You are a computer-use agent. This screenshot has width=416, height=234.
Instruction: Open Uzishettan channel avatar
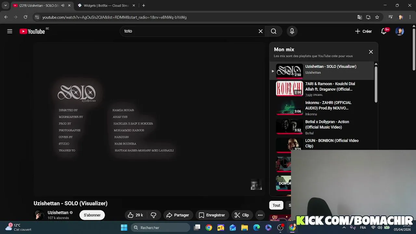point(39,215)
